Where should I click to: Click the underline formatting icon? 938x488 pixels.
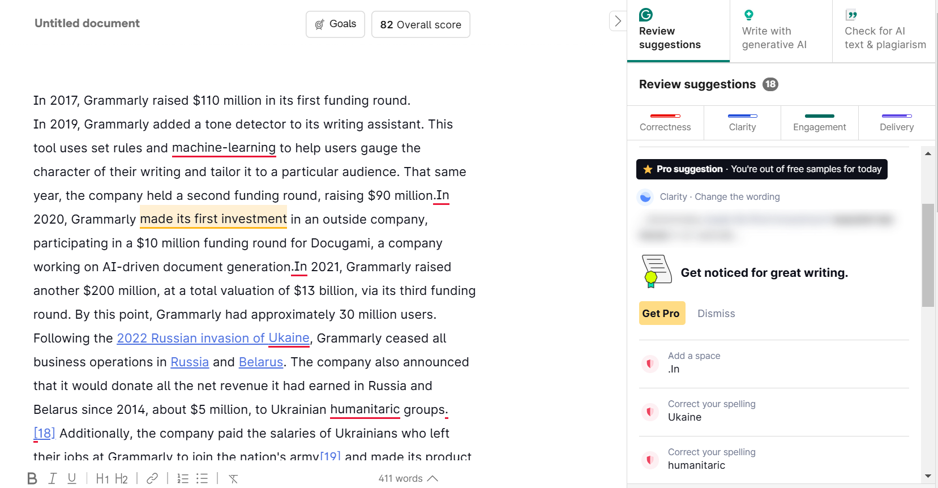pos(72,478)
